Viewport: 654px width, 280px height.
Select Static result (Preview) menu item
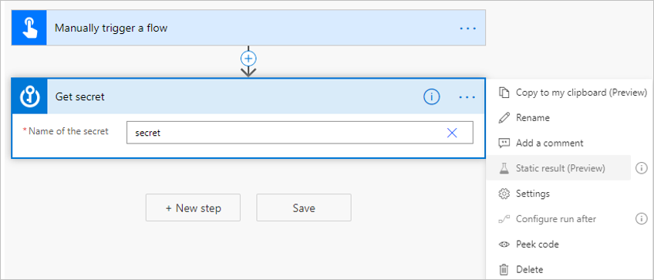pyautogui.click(x=558, y=168)
